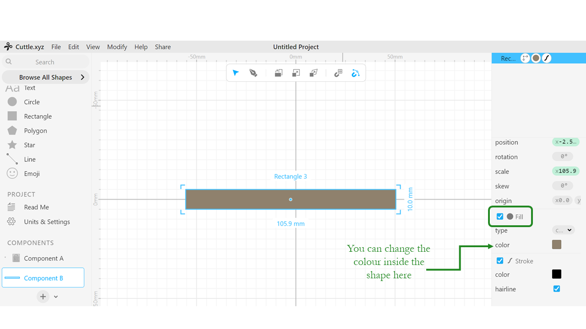Select Component A in components list

[x=43, y=258]
